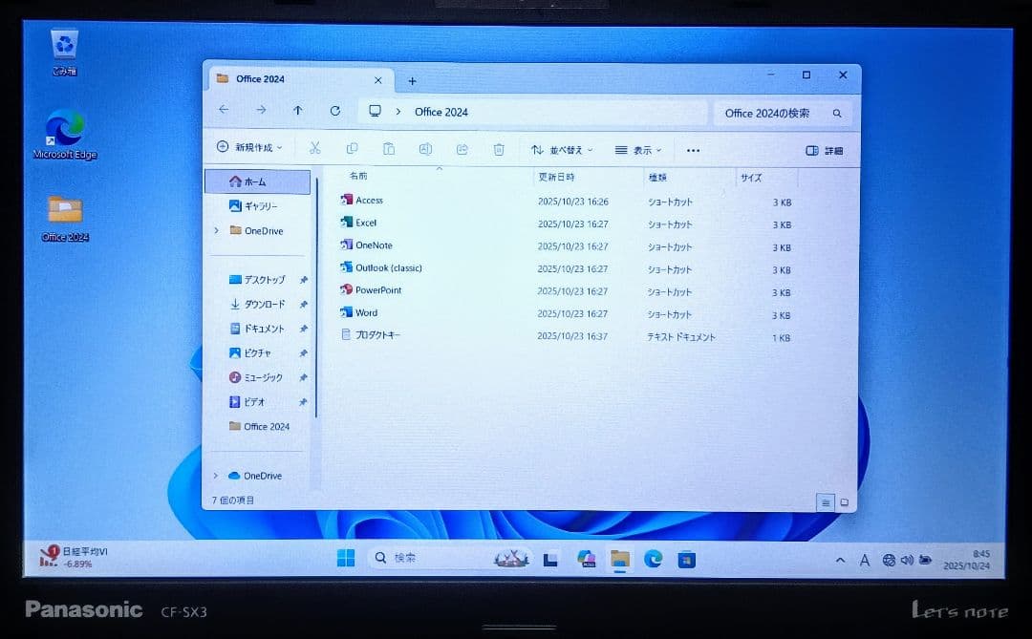Image resolution: width=1032 pixels, height=639 pixels.
Task: Open the 新規作成 dropdown
Action: pyautogui.click(x=247, y=149)
